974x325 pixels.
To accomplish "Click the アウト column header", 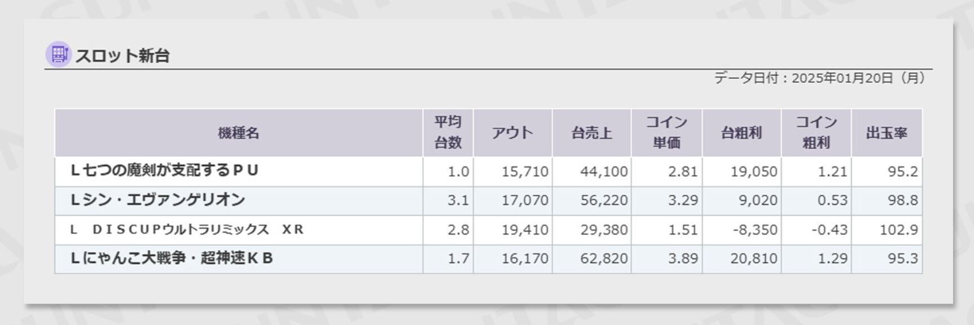I will (x=512, y=133).
